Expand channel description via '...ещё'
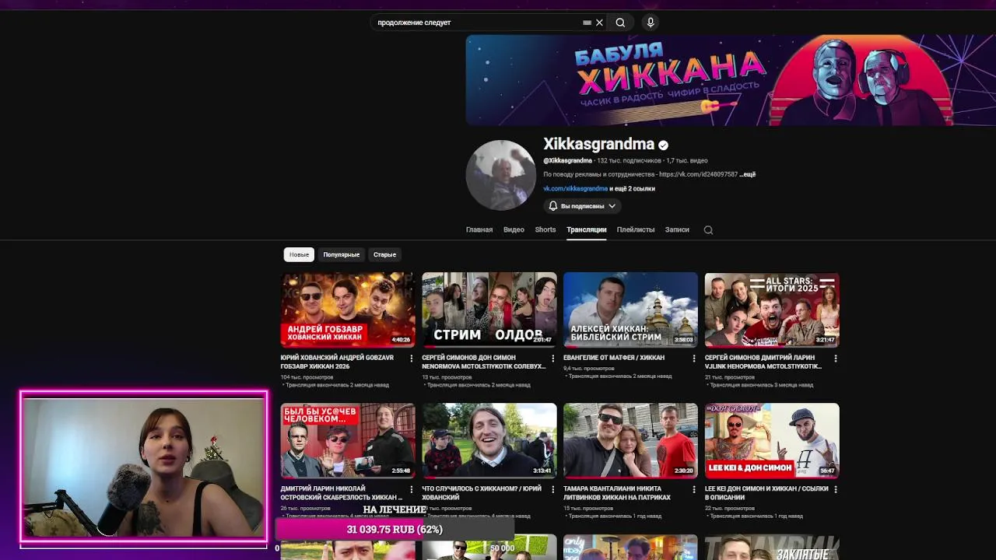Image resolution: width=996 pixels, height=560 pixels. click(747, 174)
